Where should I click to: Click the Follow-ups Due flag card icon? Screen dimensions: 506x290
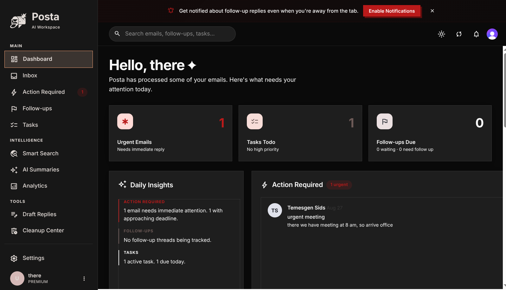pyautogui.click(x=385, y=121)
